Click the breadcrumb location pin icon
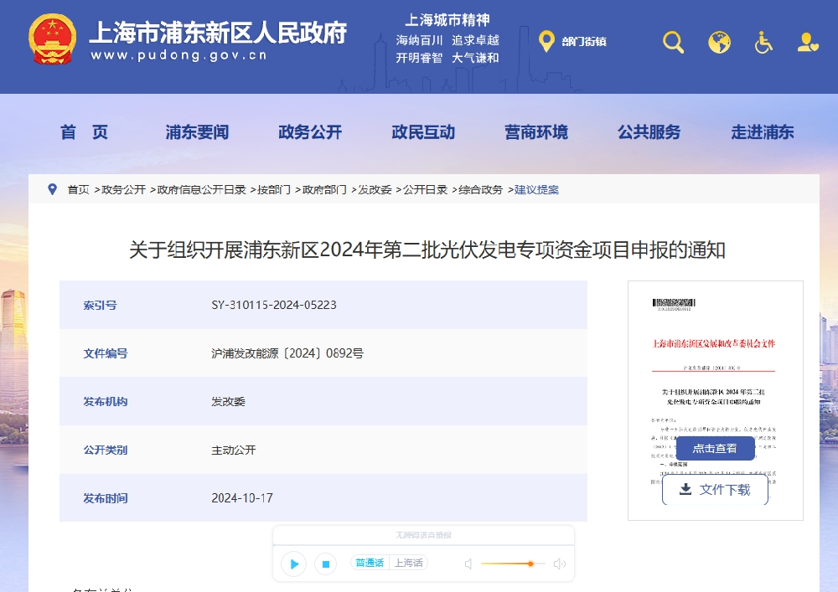The height and width of the screenshot is (592, 838). (53, 189)
